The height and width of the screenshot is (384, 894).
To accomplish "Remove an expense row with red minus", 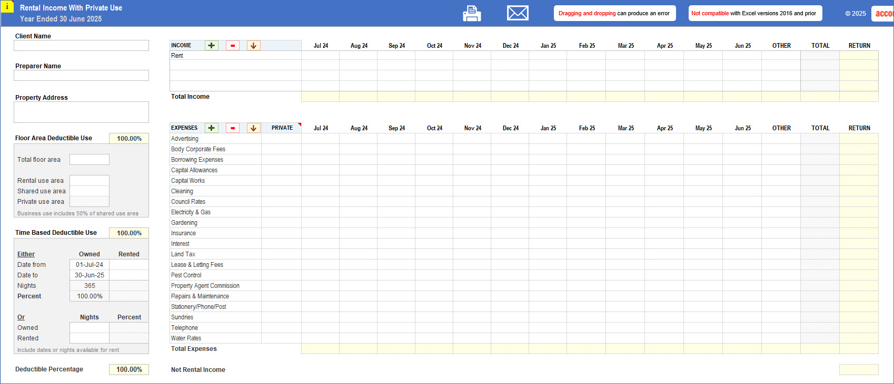I will click(233, 128).
